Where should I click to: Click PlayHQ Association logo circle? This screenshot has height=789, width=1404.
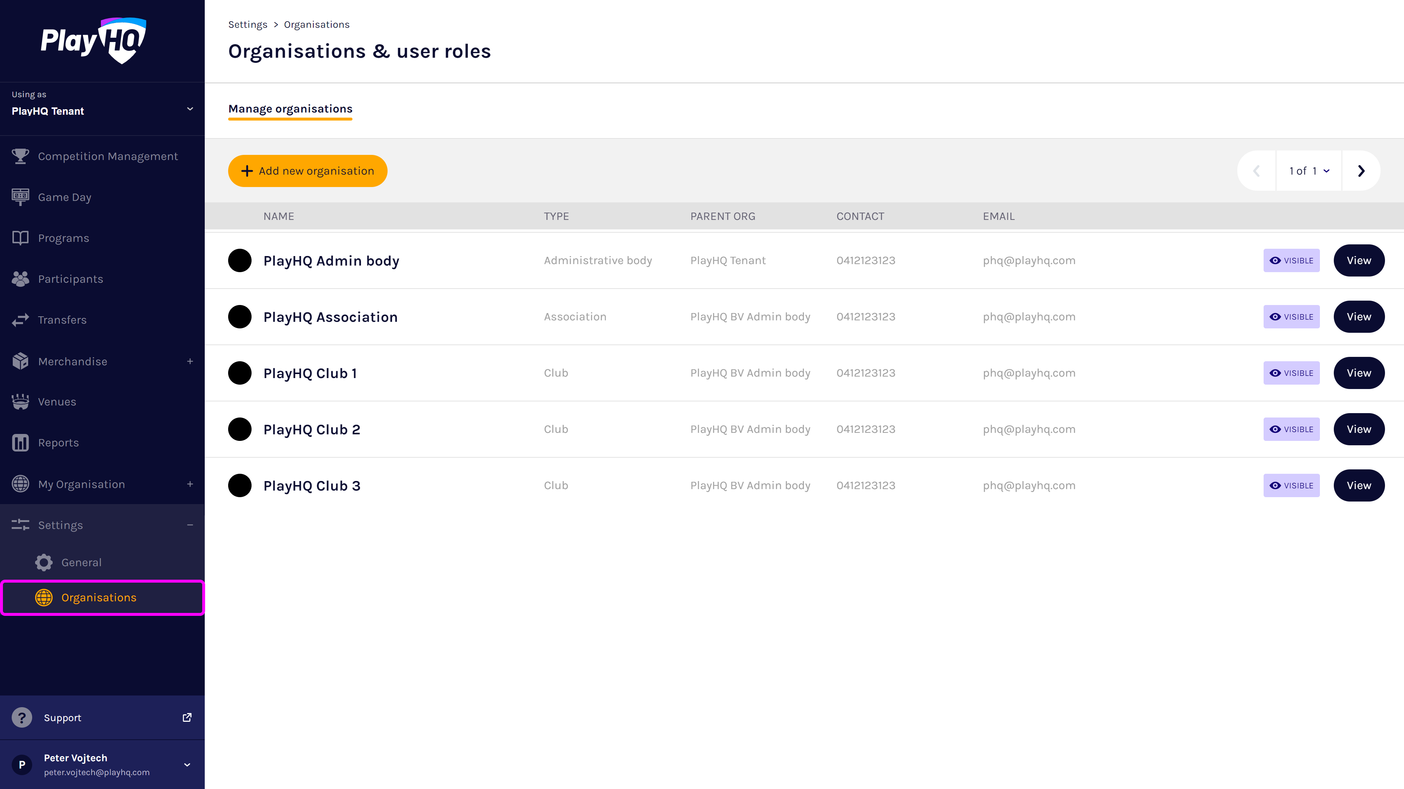coord(240,317)
